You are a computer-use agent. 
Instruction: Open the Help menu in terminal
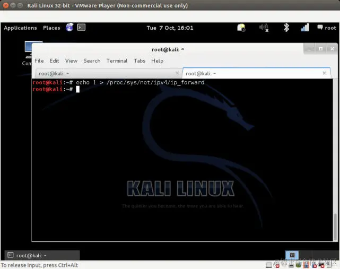[x=157, y=60]
